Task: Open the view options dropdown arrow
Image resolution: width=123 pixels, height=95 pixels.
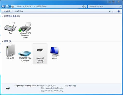Action: click(x=113, y=11)
